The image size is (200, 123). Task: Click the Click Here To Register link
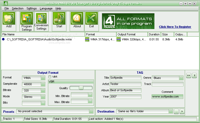pyautogui.click(x=175, y=27)
